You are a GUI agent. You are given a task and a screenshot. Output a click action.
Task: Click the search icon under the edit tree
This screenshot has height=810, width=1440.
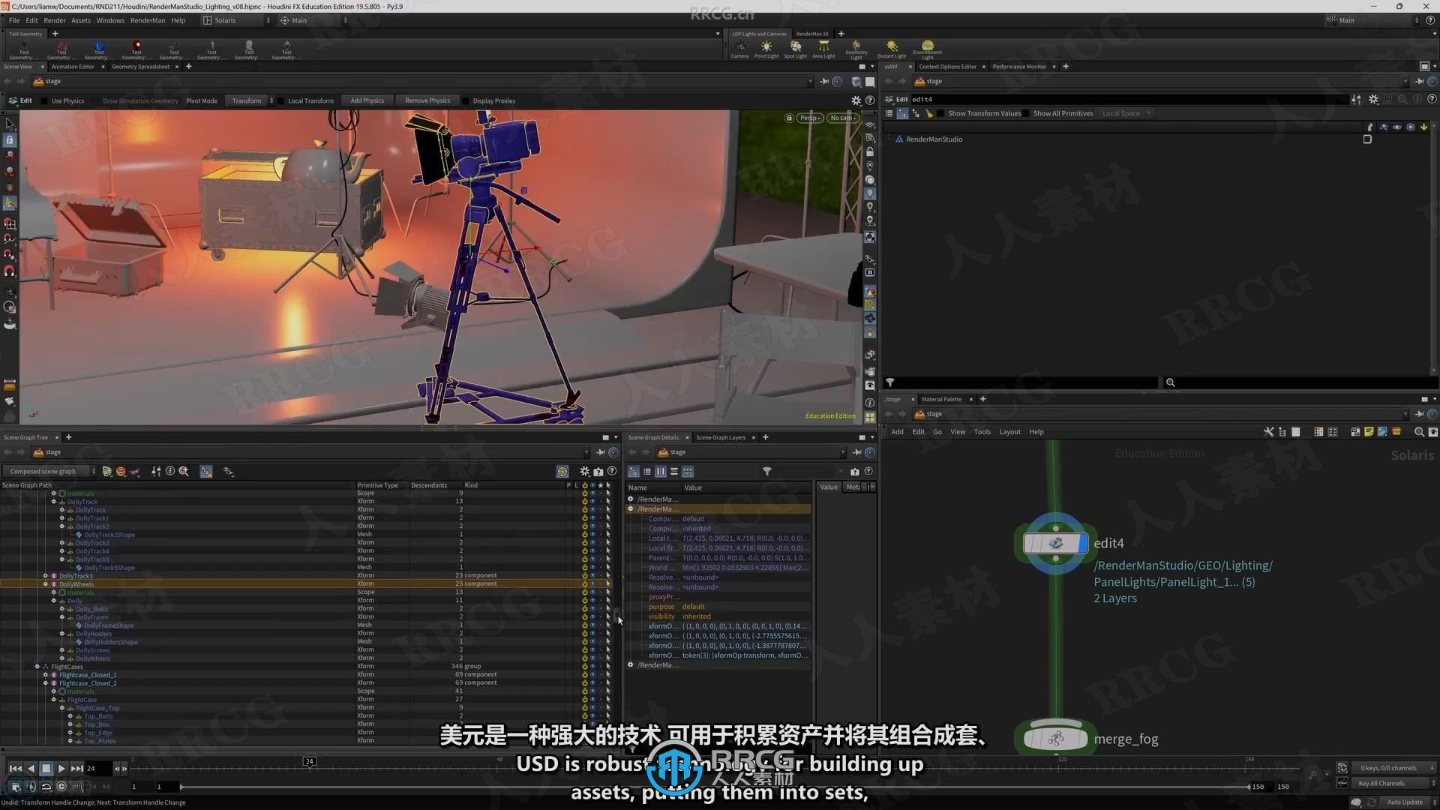pos(1170,382)
